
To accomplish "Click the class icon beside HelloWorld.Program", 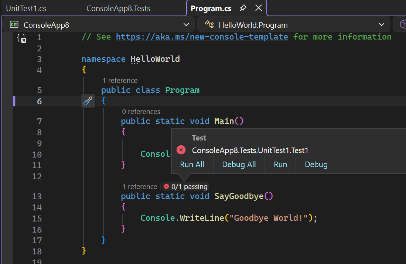I will pos(209,25).
